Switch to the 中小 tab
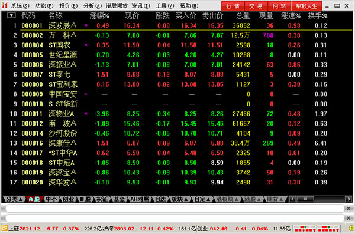This screenshot has width=355, height=234. [x=51, y=199]
